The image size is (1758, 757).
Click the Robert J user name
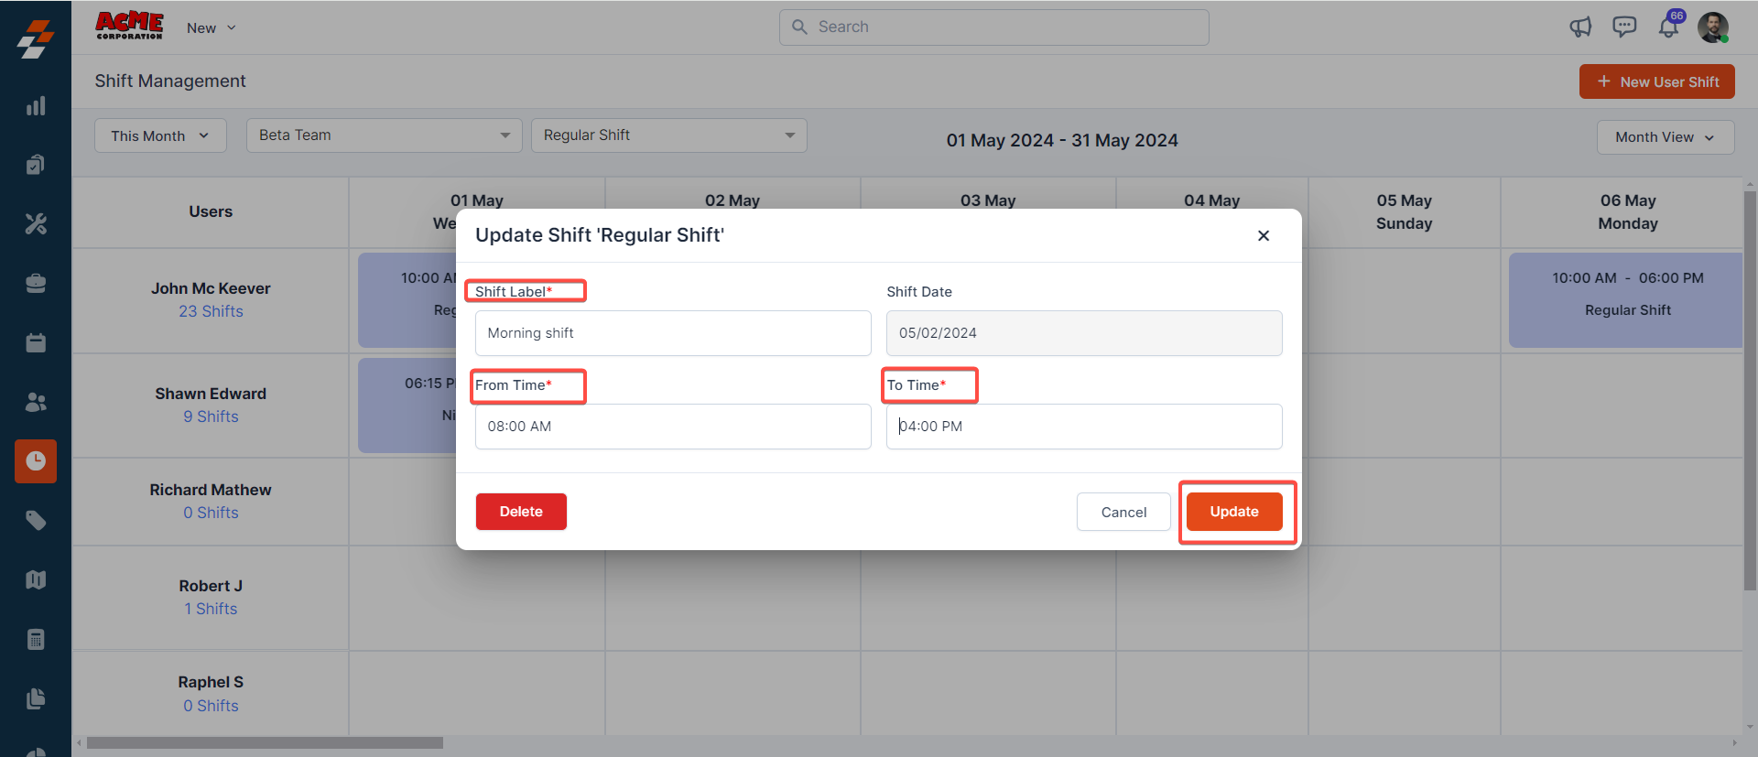211,586
